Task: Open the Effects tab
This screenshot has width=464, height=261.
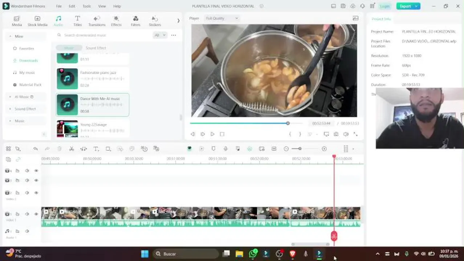Action: (x=116, y=21)
